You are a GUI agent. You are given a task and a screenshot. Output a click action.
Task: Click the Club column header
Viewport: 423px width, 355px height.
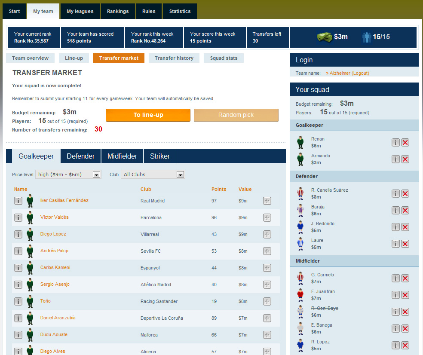coord(146,189)
